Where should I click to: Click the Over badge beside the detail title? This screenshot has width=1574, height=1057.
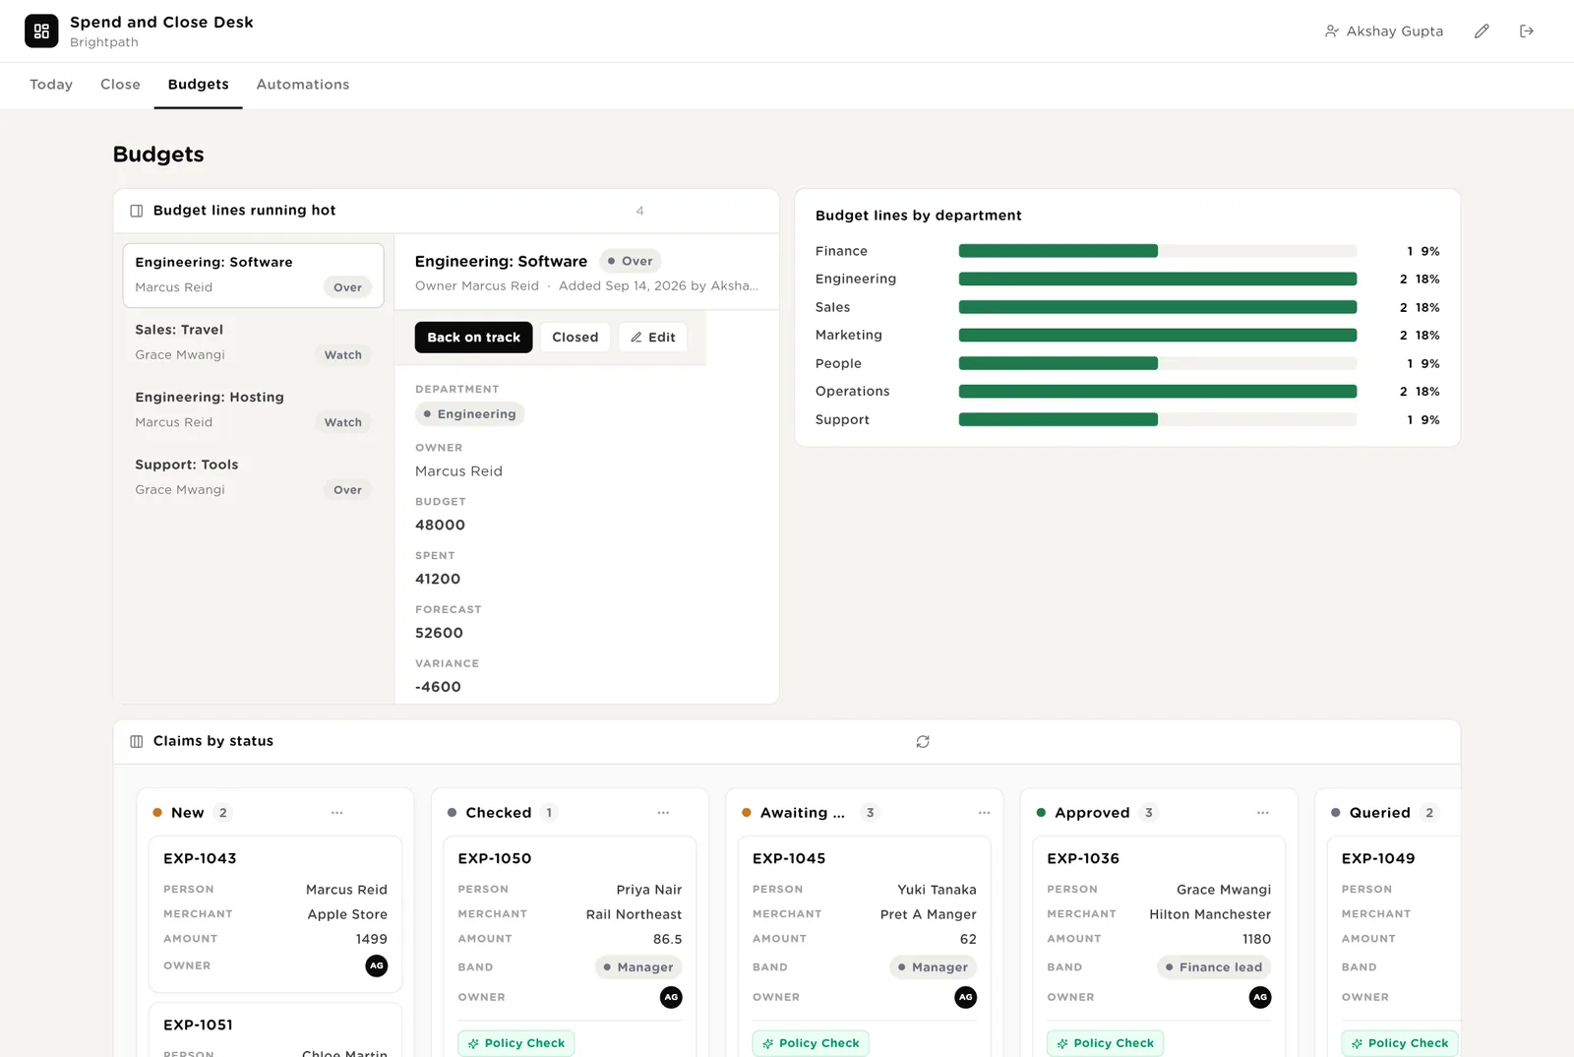coord(631,261)
